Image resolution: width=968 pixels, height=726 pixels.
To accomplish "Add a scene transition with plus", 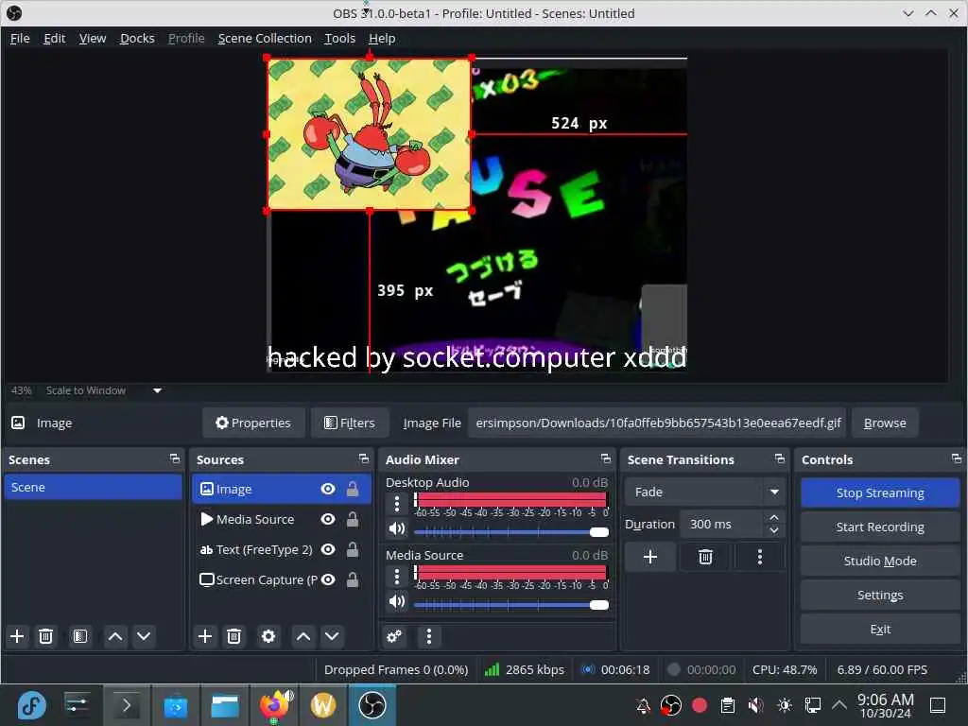I will tap(650, 558).
